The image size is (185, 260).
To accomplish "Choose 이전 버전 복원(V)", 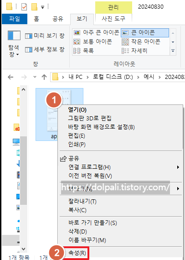I will (90, 176).
